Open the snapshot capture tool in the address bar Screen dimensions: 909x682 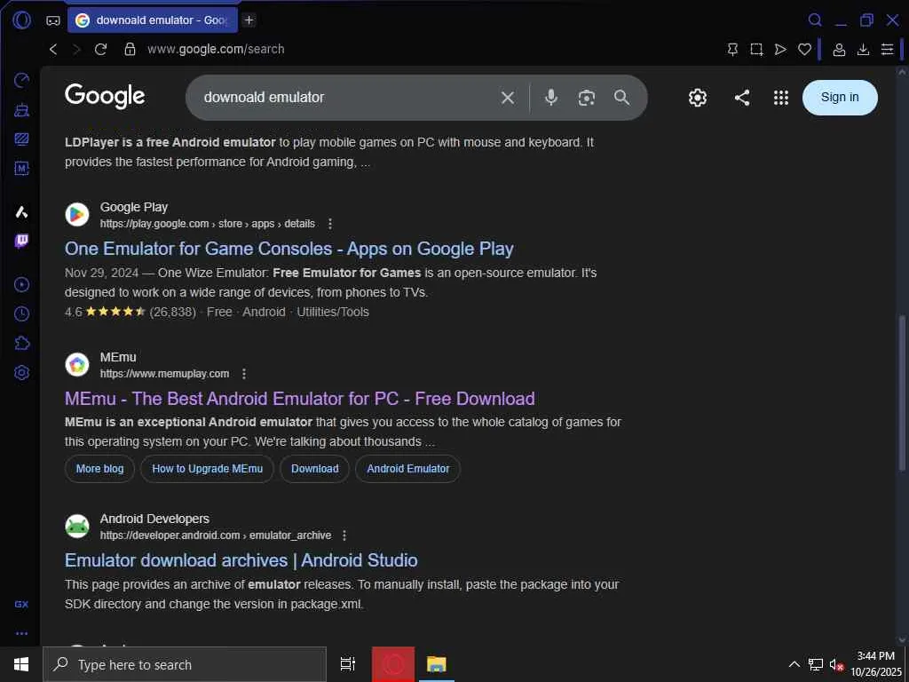[756, 50]
